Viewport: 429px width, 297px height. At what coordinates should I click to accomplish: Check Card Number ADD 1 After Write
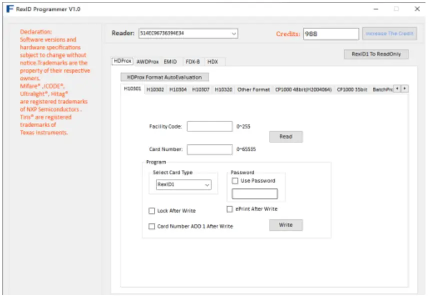point(152,226)
